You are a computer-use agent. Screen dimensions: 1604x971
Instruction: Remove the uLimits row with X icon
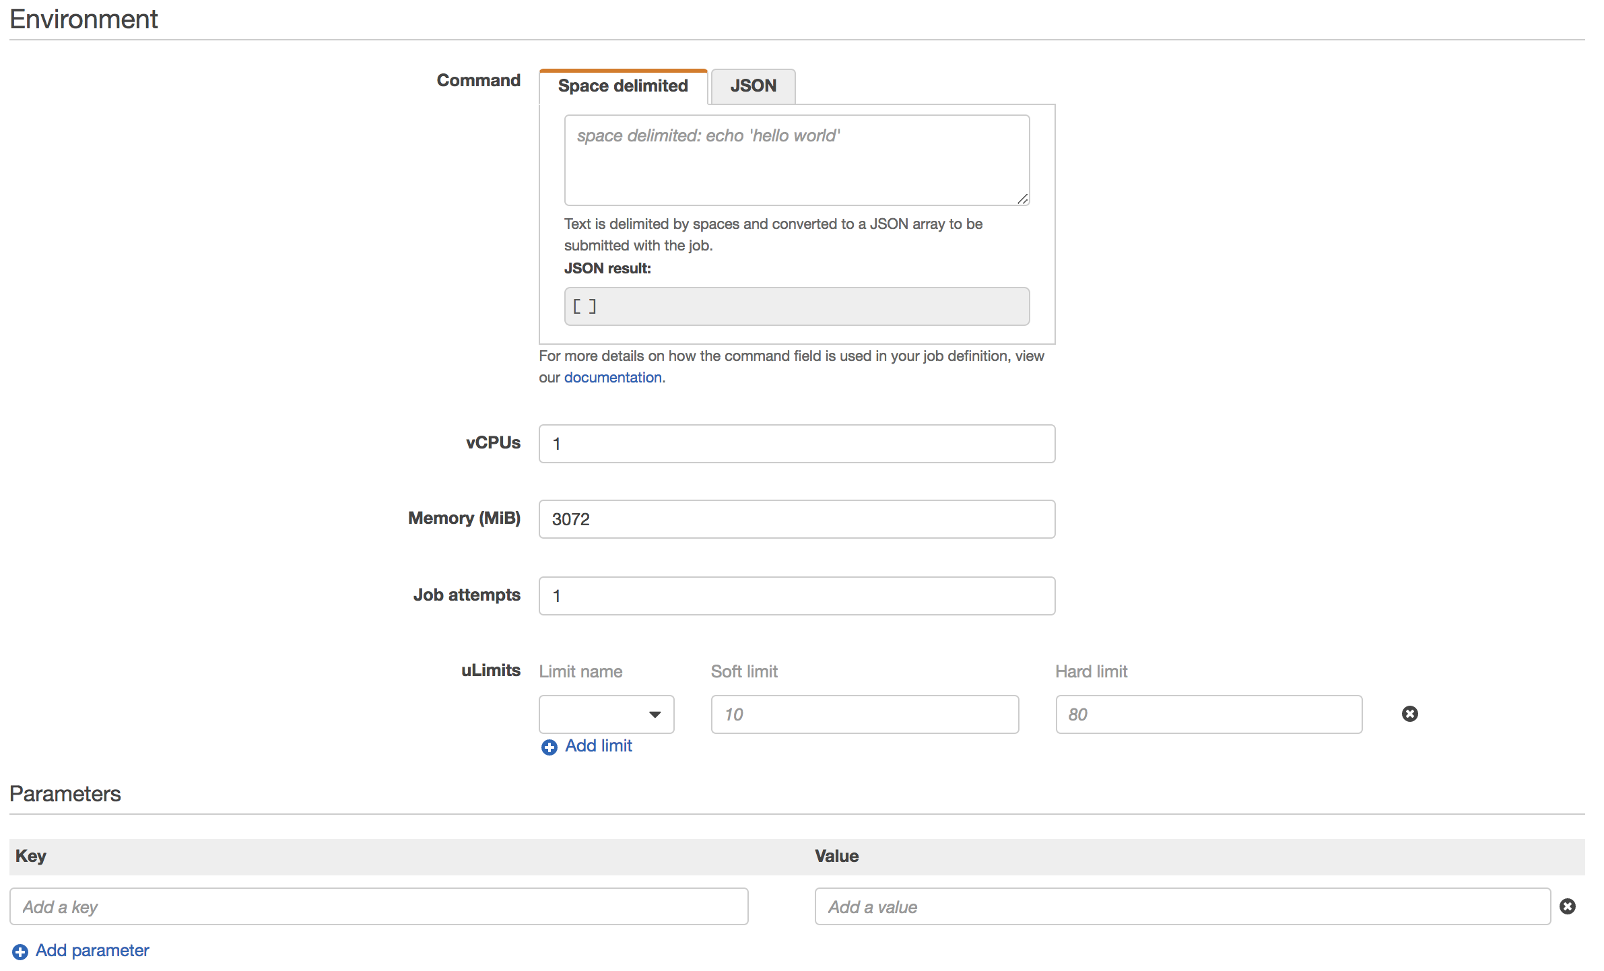[1410, 714]
